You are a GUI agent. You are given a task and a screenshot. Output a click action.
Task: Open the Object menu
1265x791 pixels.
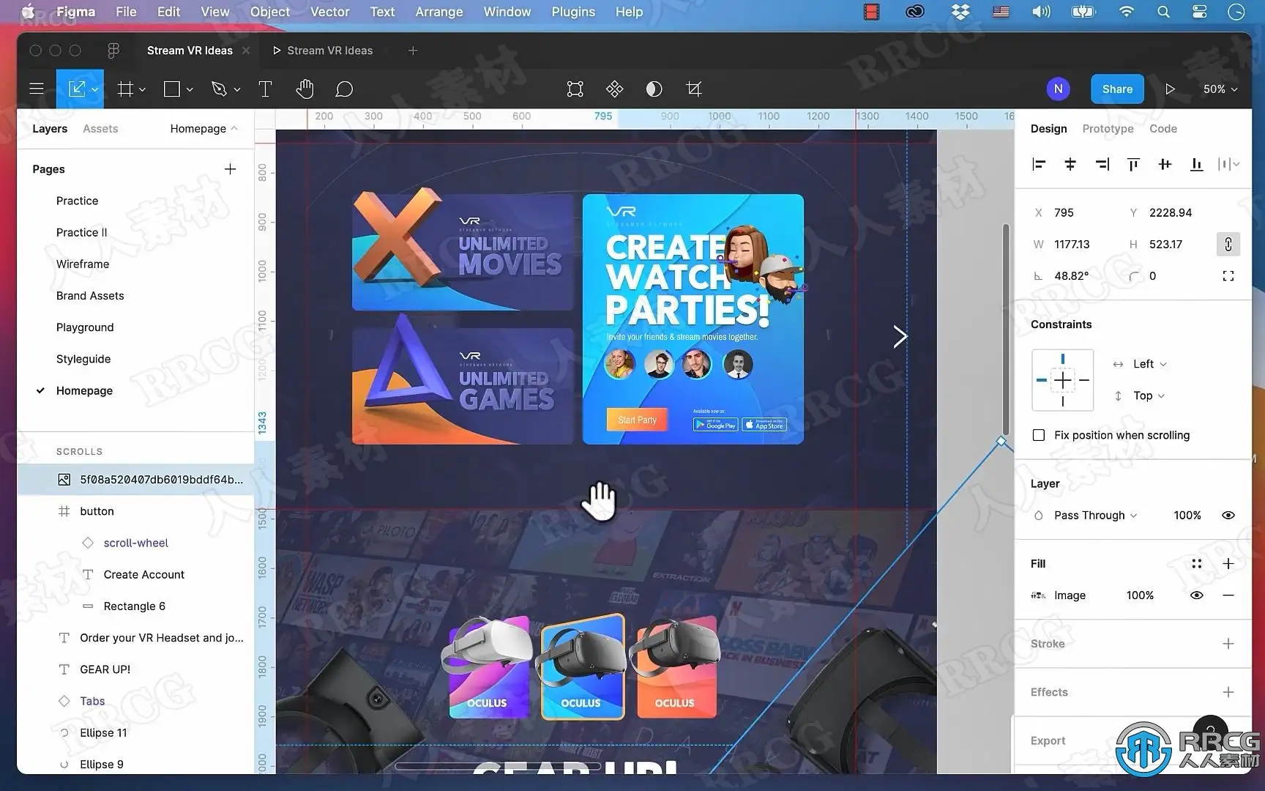[x=270, y=12]
